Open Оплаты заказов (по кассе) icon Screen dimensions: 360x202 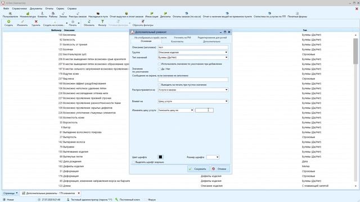[x=187, y=15]
